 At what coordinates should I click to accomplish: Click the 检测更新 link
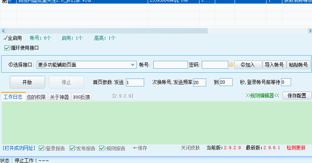click(x=296, y=148)
